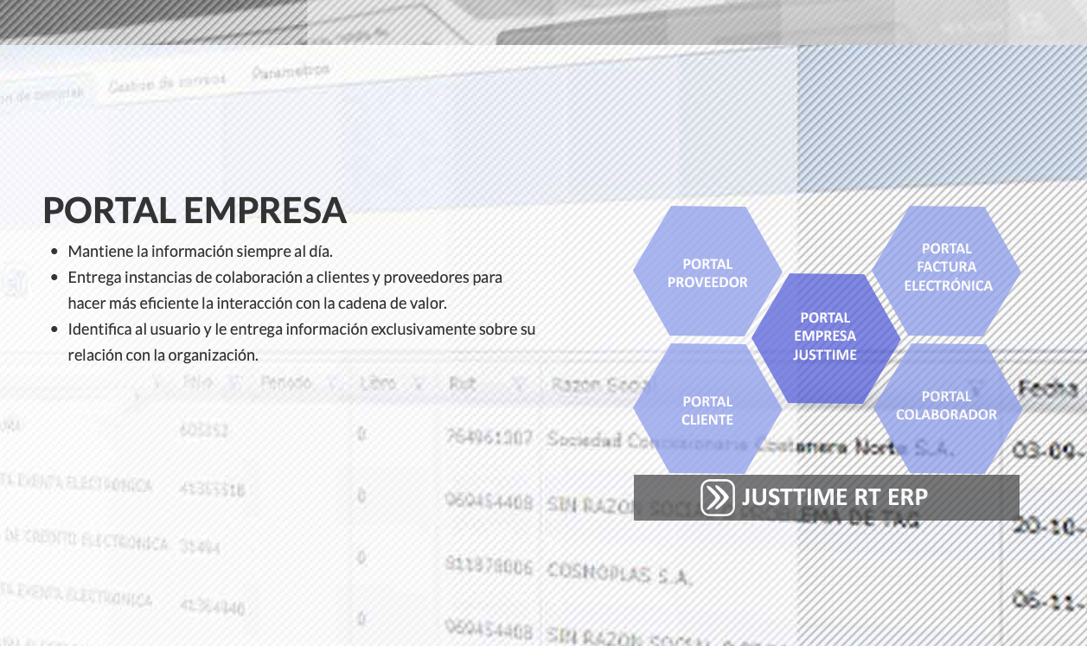
Task: Click the PORTAL EMPRESA heading
Action: pyautogui.click(x=195, y=210)
